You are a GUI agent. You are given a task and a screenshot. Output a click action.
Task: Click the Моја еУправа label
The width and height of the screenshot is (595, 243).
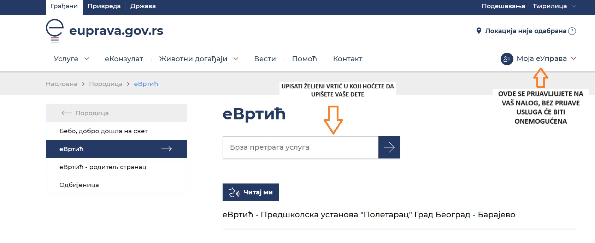(542, 58)
